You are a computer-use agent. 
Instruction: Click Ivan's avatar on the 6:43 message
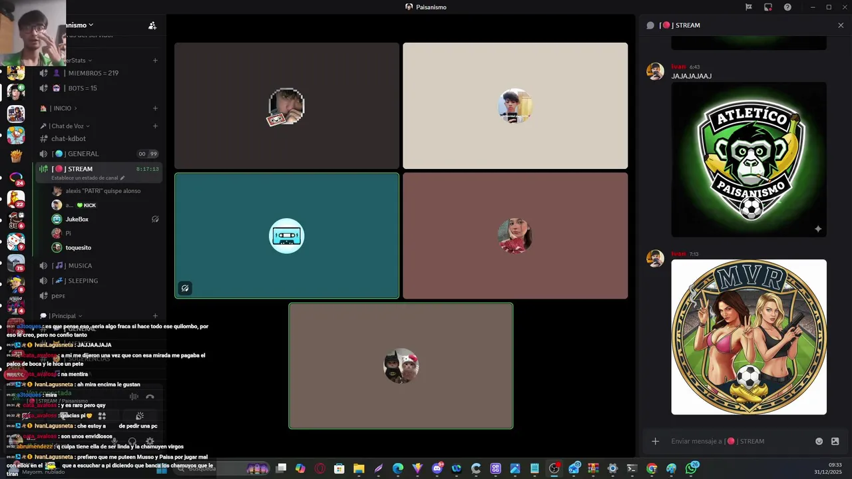655,72
